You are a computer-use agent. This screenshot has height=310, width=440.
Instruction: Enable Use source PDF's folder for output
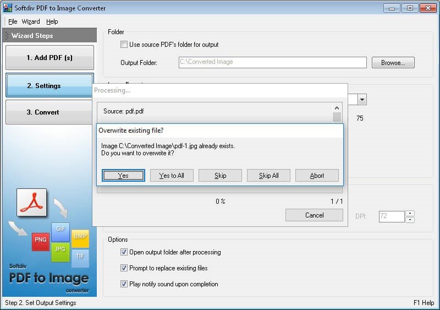(124, 45)
